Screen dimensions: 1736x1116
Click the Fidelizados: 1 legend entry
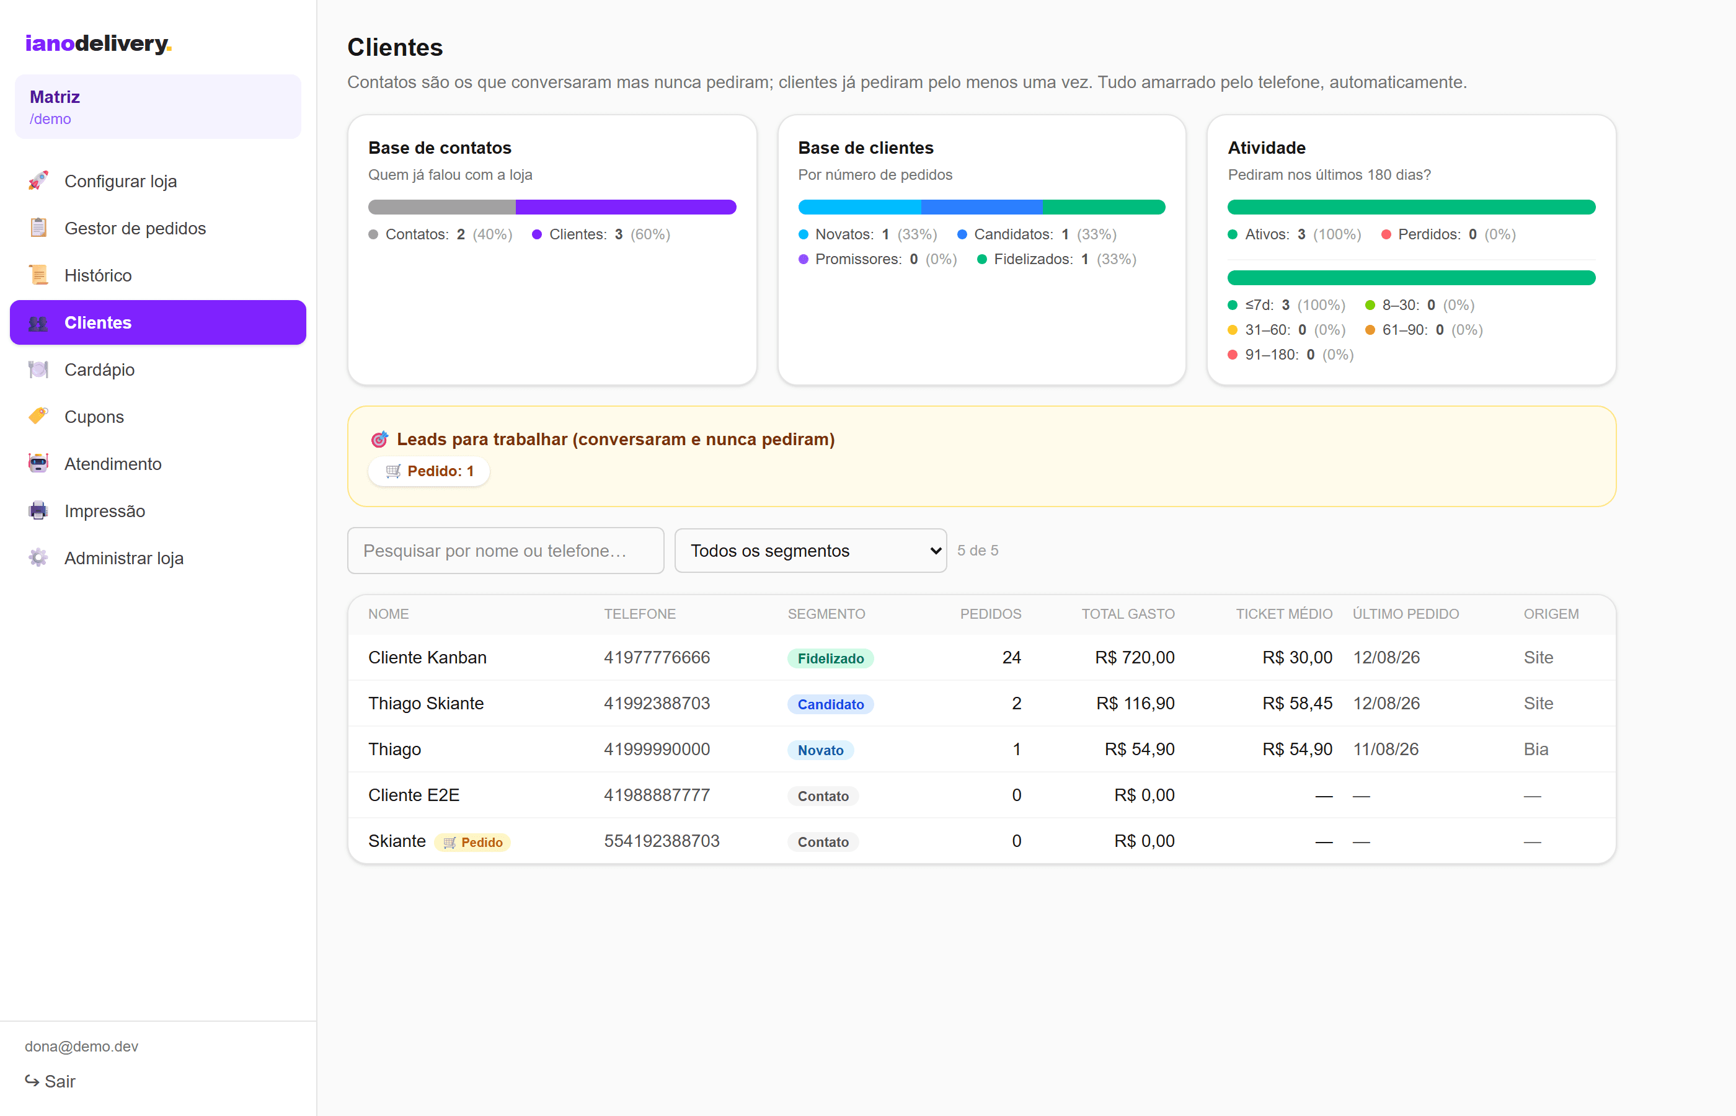coord(1056,259)
